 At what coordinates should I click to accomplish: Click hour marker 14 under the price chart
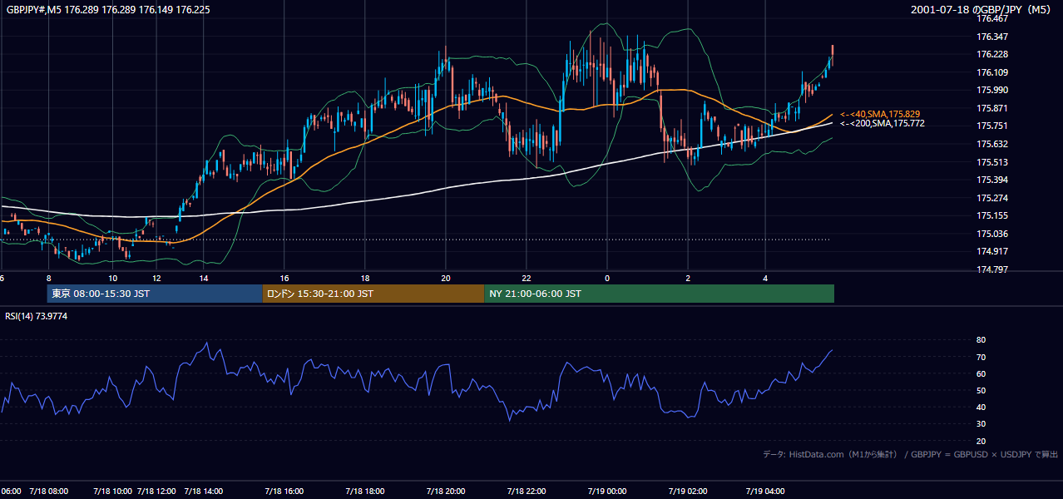pos(203,279)
